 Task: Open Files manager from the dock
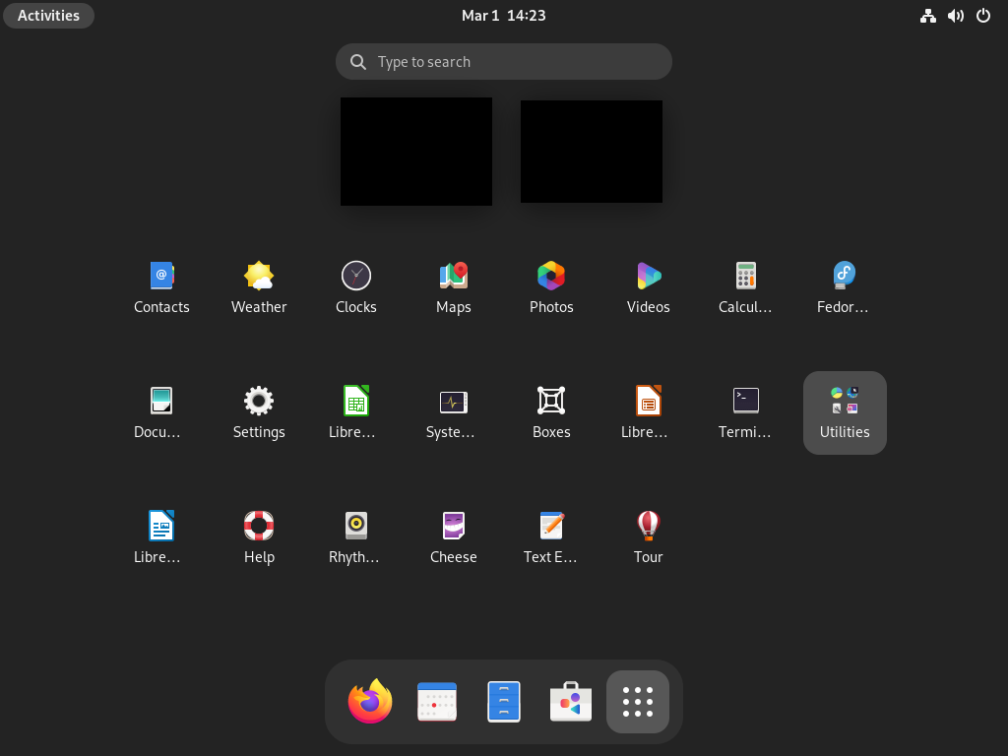504,701
